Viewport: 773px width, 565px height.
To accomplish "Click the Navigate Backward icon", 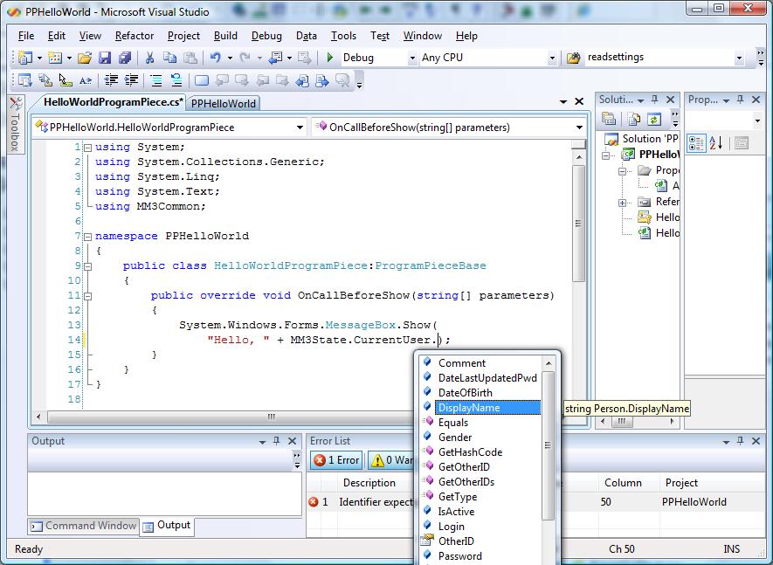I will [275, 58].
